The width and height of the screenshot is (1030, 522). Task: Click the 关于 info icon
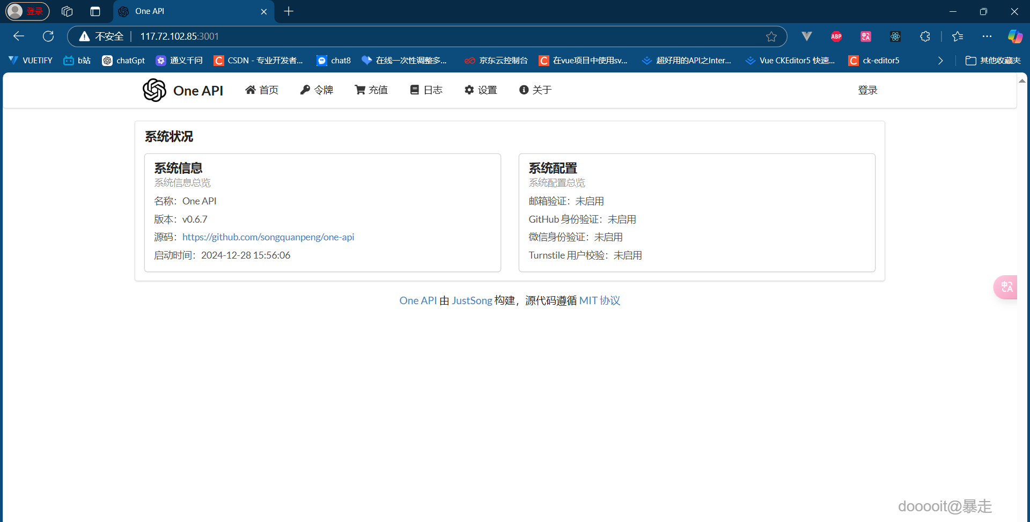(524, 90)
